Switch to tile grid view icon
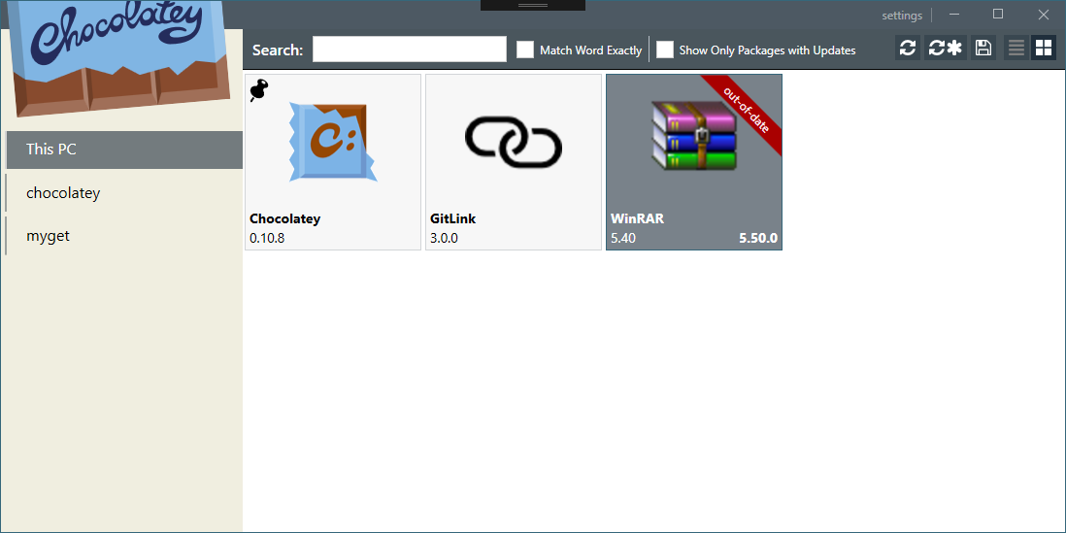Image resolution: width=1066 pixels, height=533 pixels. (x=1044, y=48)
